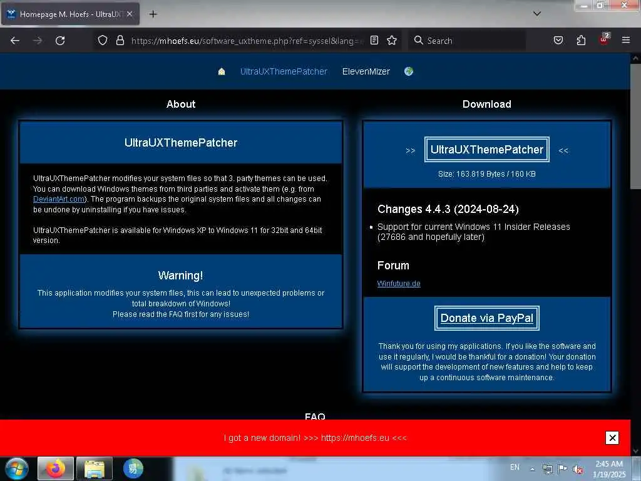Click the scrollbar down arrow
The width and height of the screenshot is (641, 481).
tap(636, 451)
